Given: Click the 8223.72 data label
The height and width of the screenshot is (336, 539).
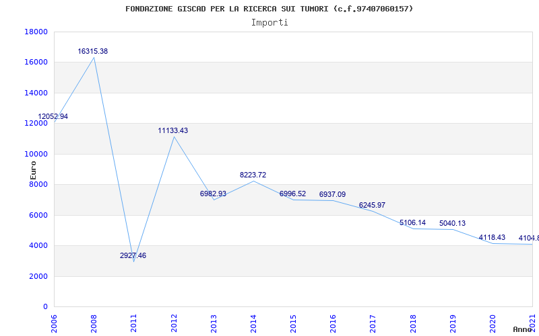Looking at the screenshot, I should 253,175.
